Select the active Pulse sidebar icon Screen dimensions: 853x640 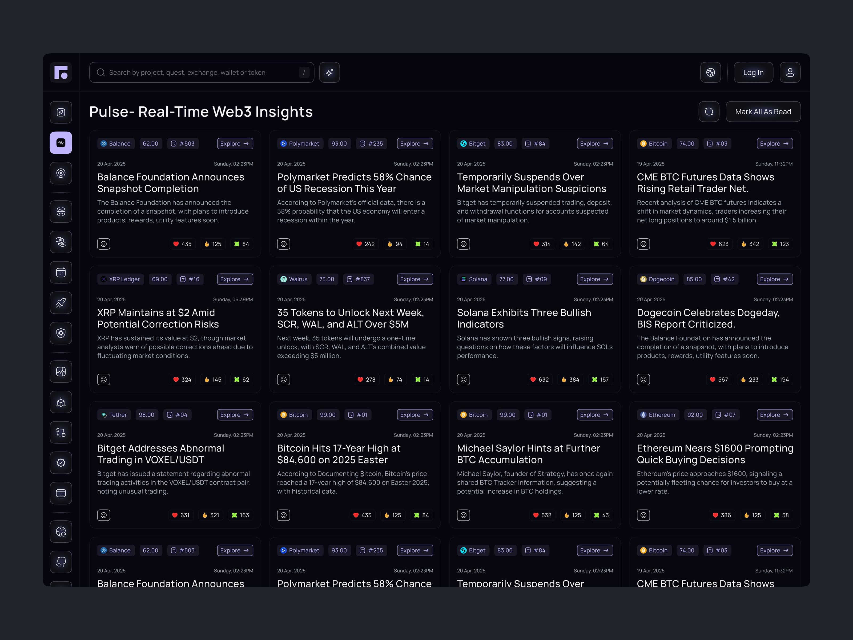(x=61, y=143)
